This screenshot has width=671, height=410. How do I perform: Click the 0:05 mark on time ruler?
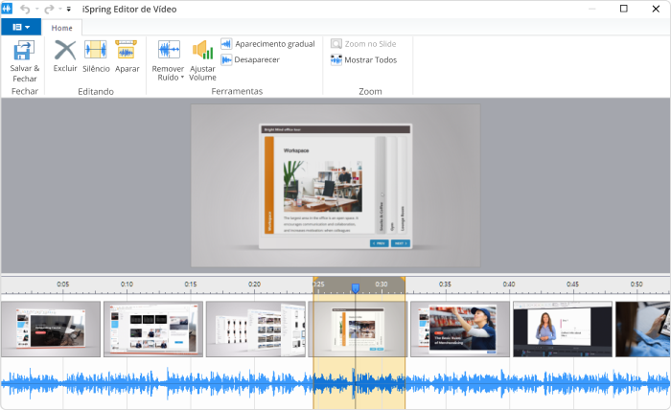click(x=63, y=285)
